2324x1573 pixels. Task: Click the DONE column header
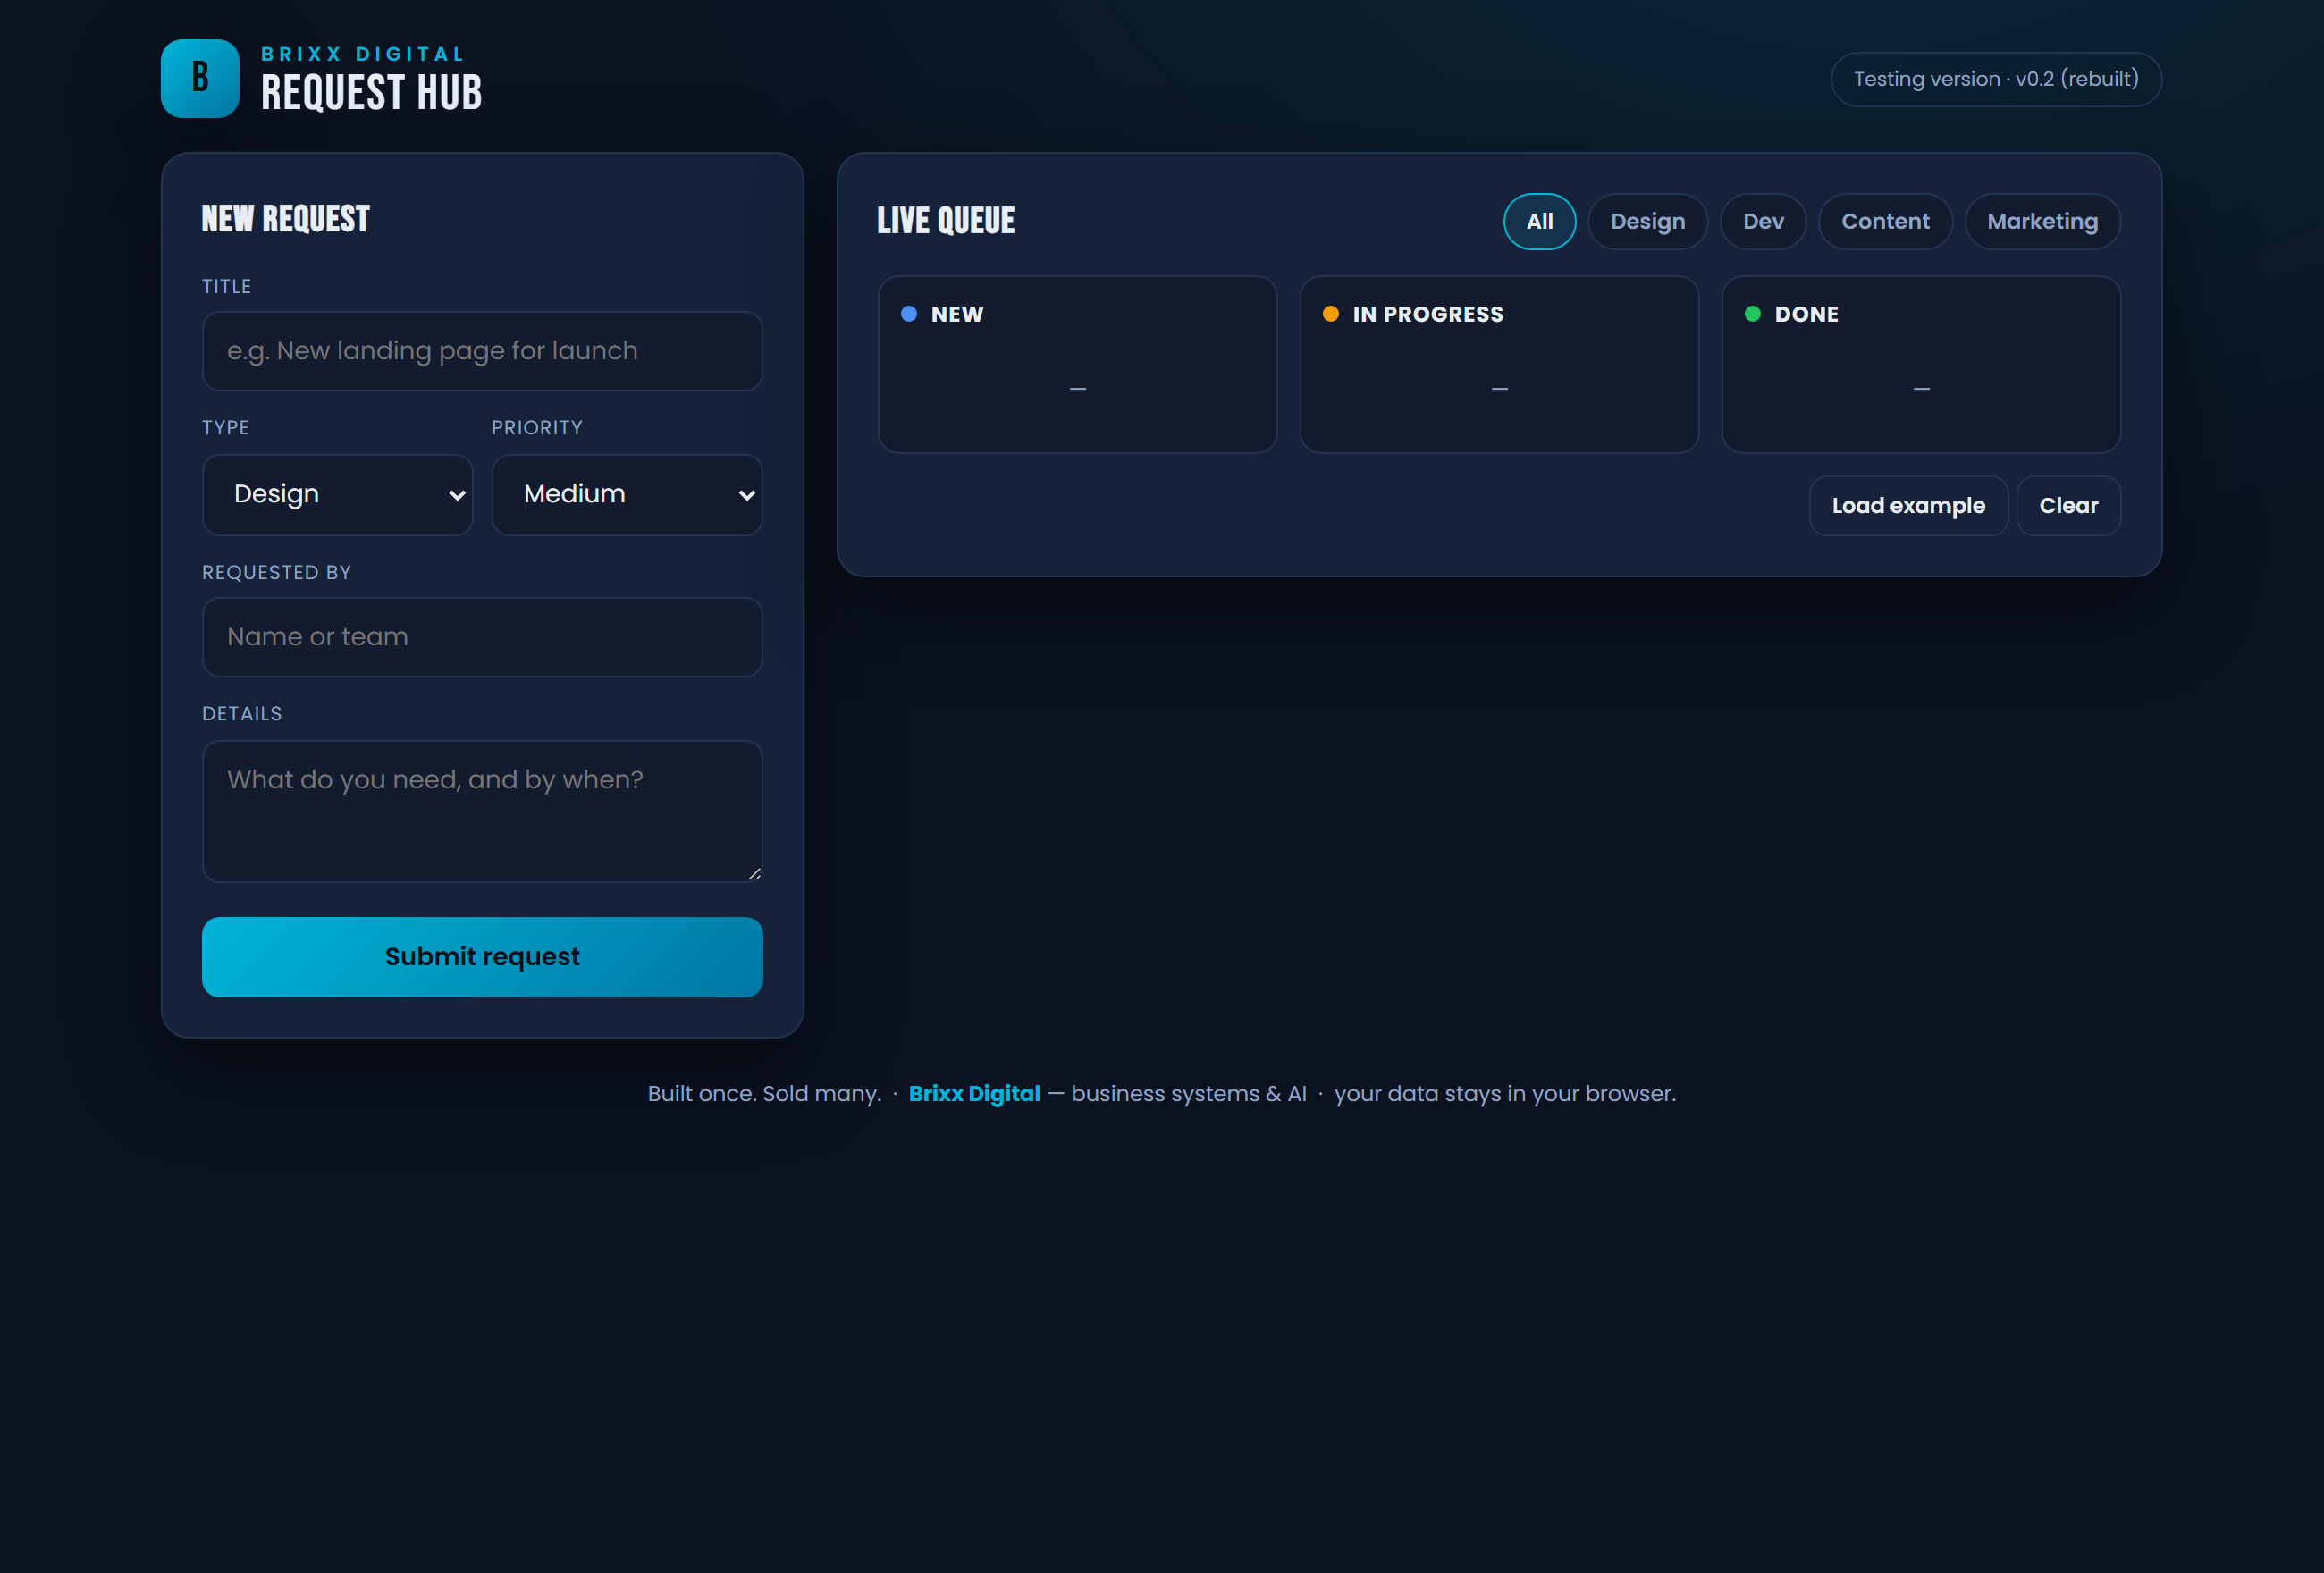[x=1806, y=314]
